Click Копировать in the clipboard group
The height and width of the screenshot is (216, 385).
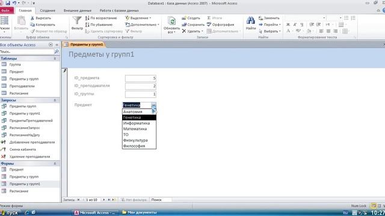(x=43, y=25)
